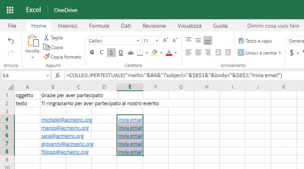304x169 pixels.
Task: Open the app launcher waffle icon
Action: [10, 10]
